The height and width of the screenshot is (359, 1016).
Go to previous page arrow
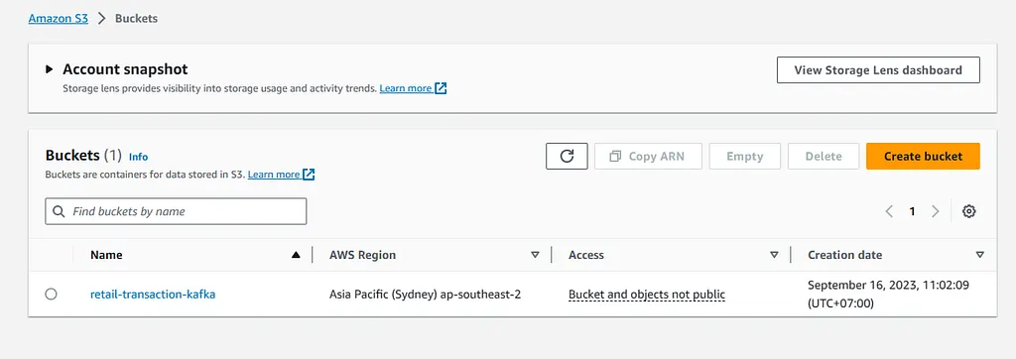tap(889, 211)
